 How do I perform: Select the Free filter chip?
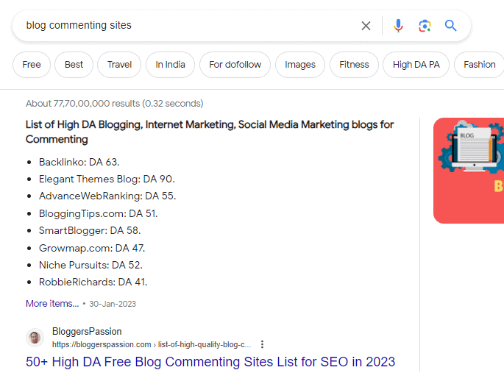click(x=32, y=65)
